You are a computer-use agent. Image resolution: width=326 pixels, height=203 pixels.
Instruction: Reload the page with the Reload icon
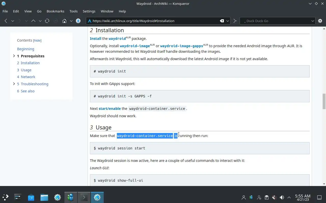[x=47, y=21]
